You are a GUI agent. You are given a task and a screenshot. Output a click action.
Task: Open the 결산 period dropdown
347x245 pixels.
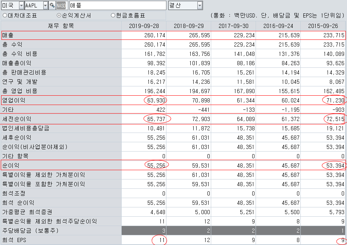(200, 6)
